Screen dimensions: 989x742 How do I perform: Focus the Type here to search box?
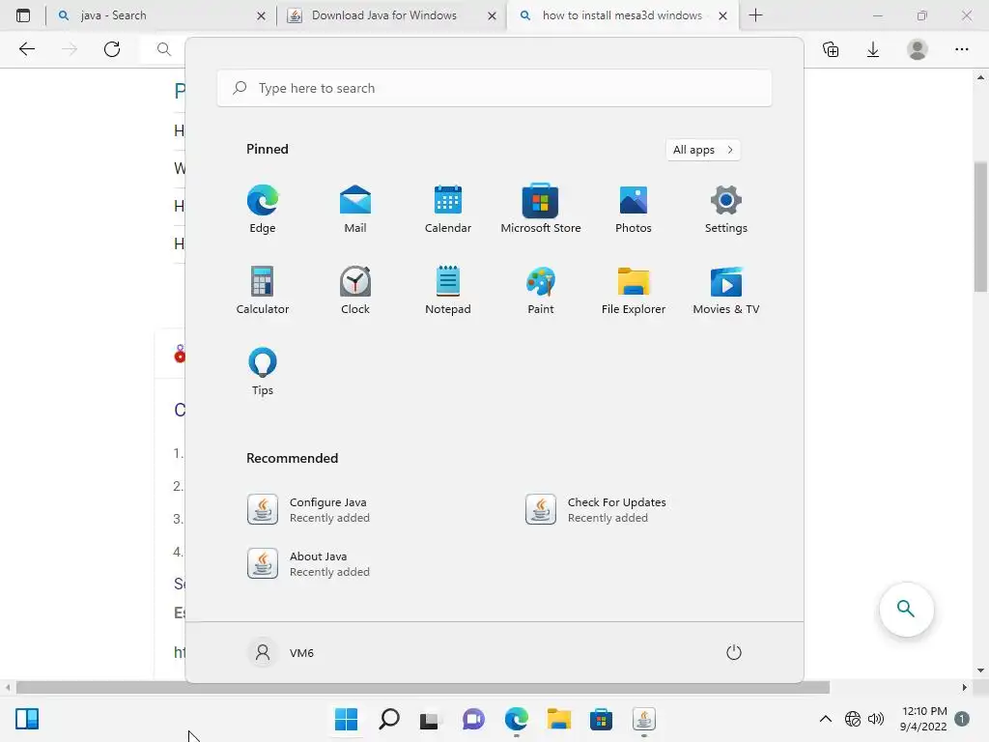[x=494, y=88]
